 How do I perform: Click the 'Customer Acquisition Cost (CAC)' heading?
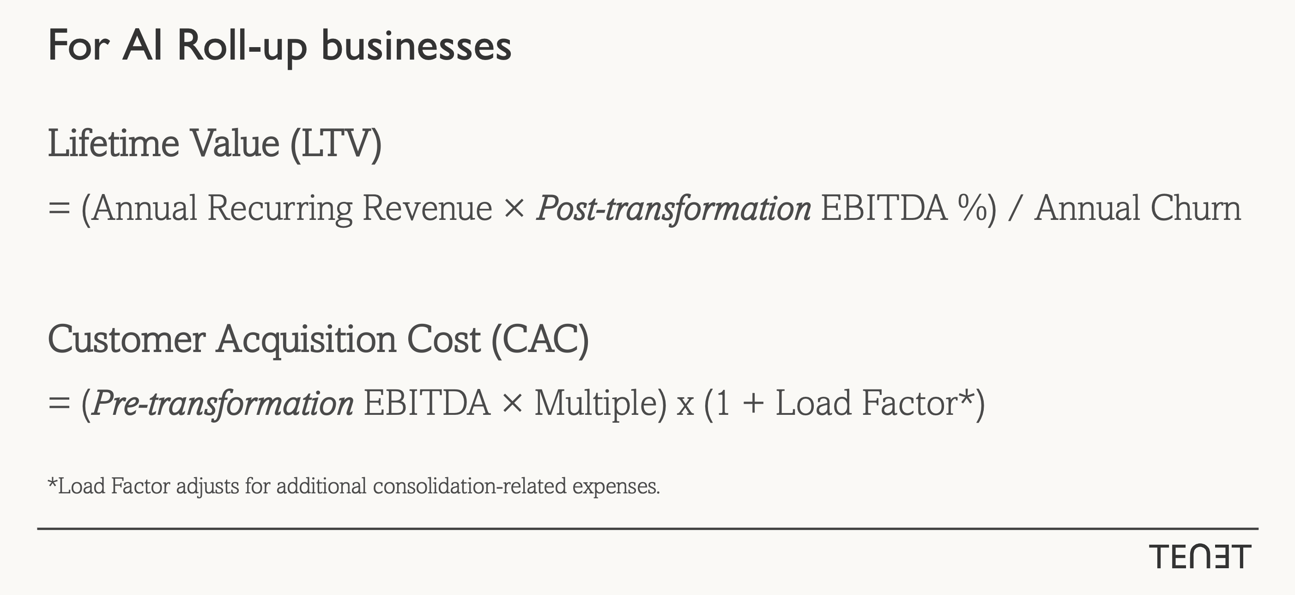(x=318, y=340)
